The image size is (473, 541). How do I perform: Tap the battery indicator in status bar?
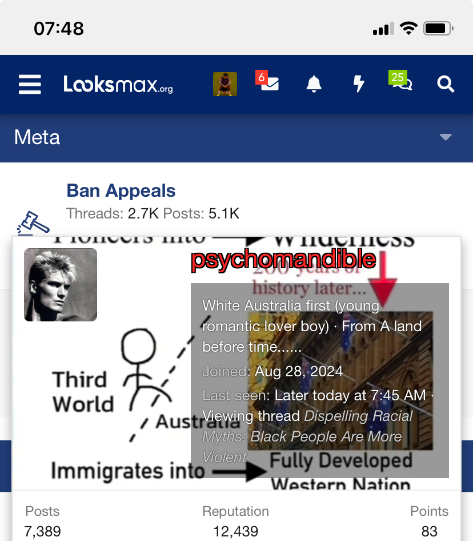tap(438, 28)
